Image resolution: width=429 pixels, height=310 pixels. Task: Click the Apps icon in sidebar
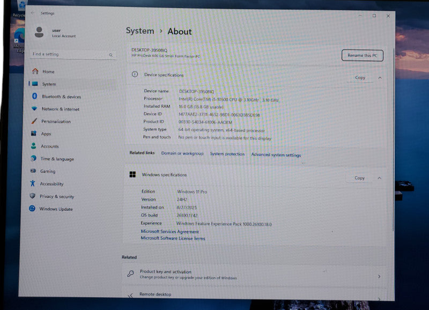(x=34, y=133)
